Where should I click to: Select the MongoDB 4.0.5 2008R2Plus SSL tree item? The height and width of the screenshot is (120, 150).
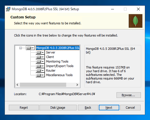(58, 48)
